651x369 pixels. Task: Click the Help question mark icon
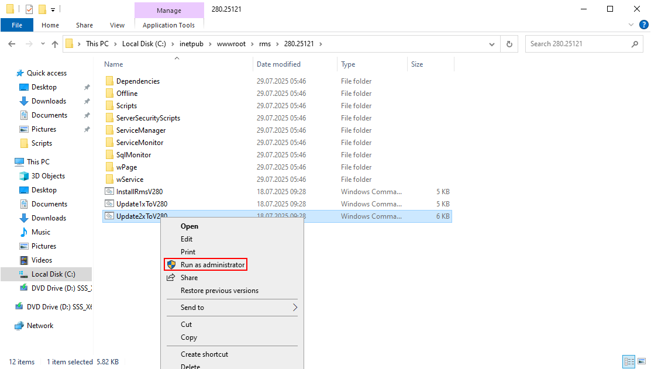click(643, 25)
